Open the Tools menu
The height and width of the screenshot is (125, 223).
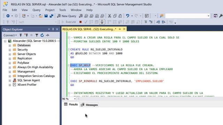click(62, 10)
